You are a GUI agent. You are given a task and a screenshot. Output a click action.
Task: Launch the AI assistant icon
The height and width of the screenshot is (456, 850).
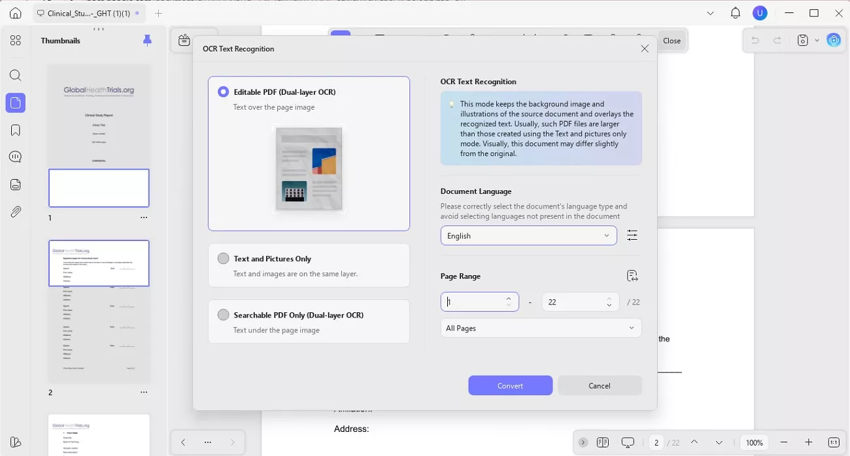pos(834,40)
